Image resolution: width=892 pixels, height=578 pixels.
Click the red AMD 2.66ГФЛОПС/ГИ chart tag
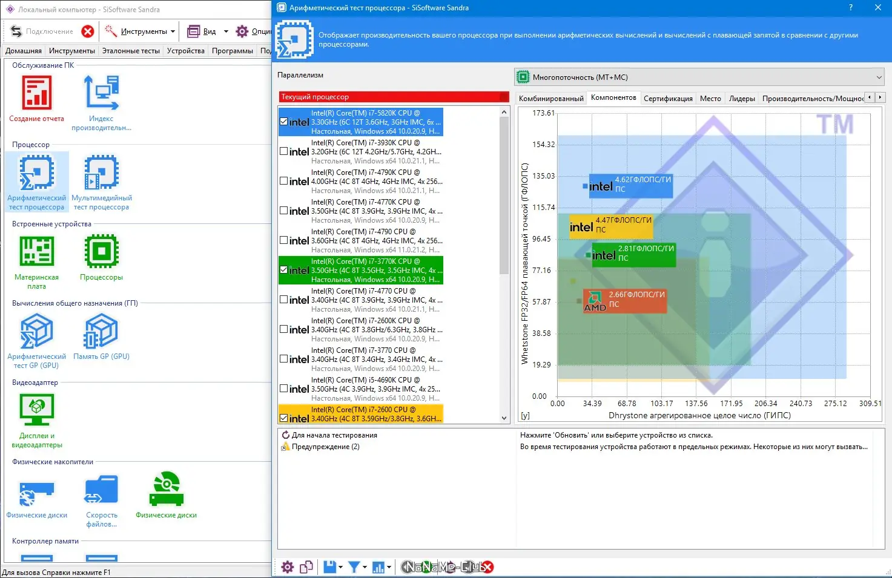click(x=624, y=300)
